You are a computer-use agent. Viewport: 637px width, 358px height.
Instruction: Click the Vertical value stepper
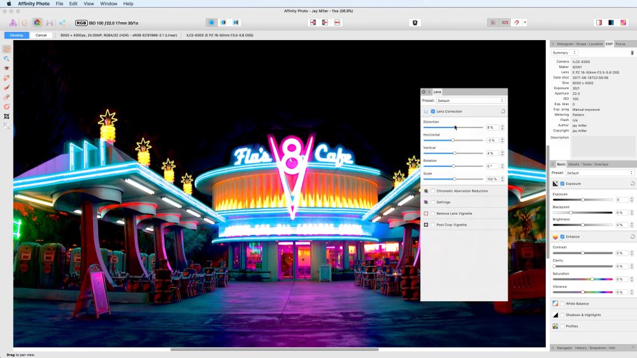503,153
